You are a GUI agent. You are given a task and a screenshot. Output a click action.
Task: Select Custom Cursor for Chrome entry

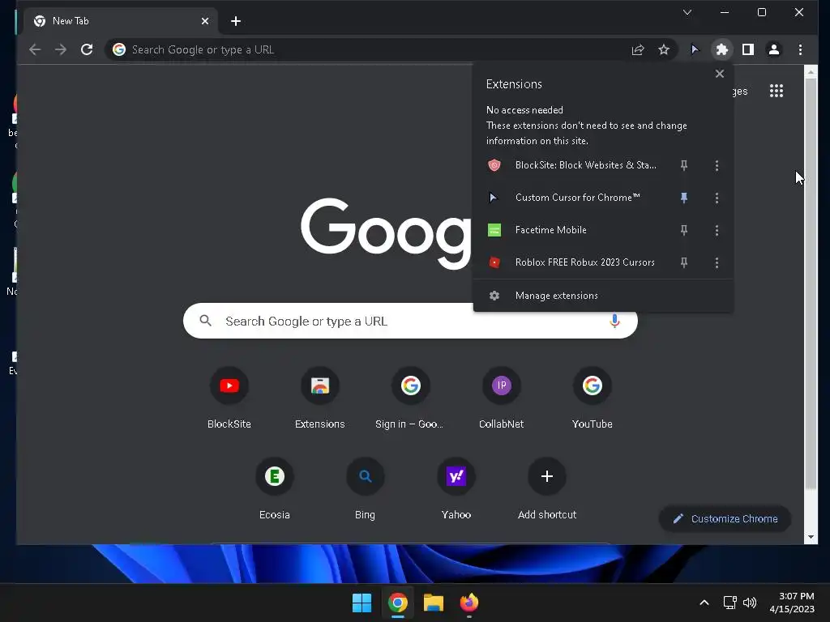point(573,198)
